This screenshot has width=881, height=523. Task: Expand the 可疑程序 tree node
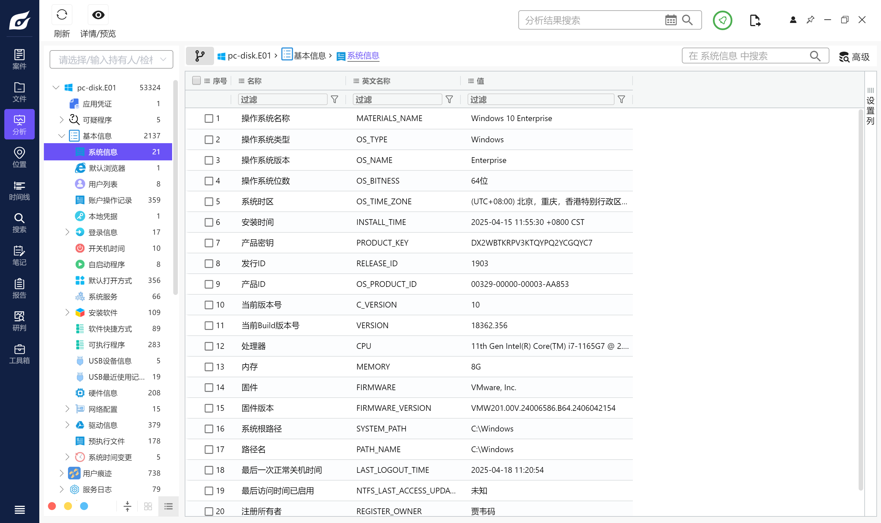[62, 120]
